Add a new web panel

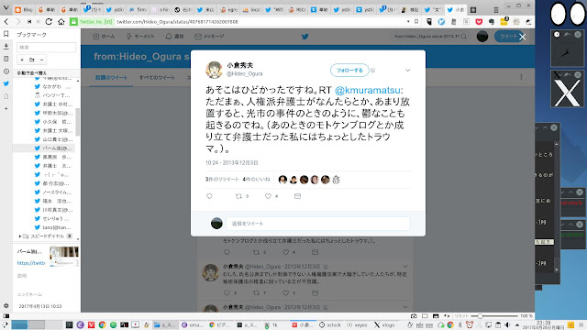coord(6,108)
